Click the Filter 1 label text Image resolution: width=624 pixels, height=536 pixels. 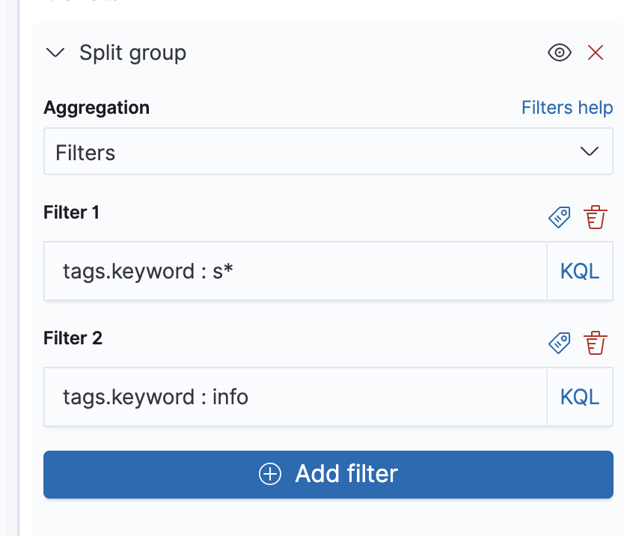tap(72, 213)
